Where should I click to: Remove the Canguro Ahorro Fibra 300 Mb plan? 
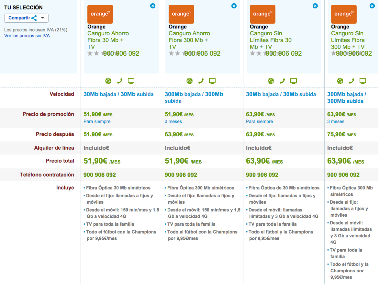[234, 6]
